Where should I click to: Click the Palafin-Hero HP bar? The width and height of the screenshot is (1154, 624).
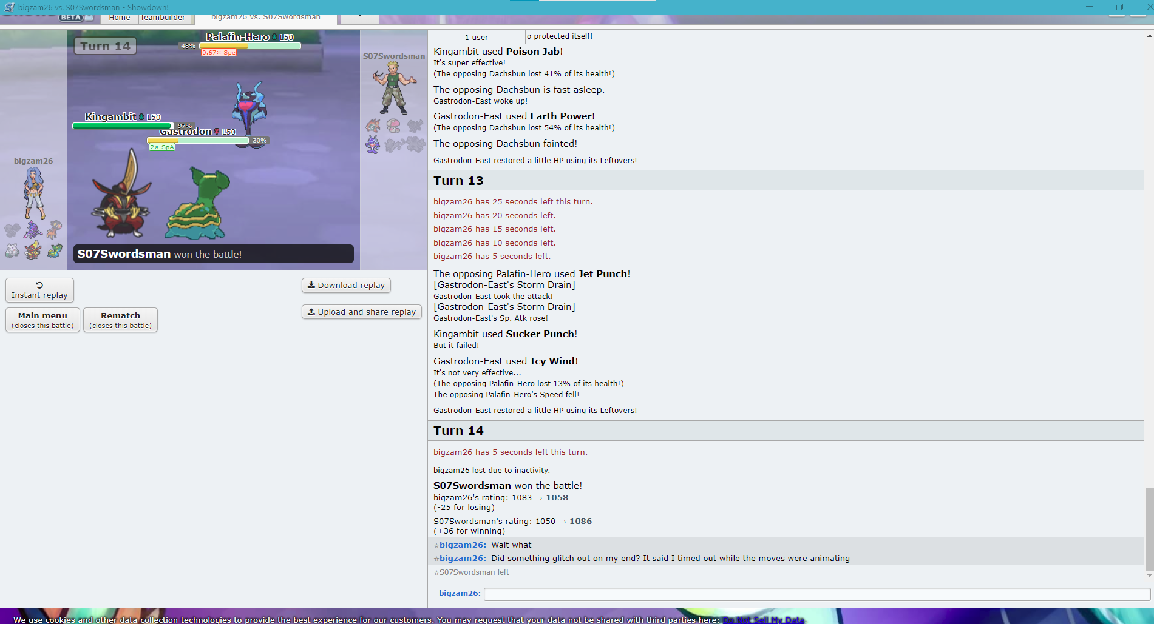click(x=250, y=45)
